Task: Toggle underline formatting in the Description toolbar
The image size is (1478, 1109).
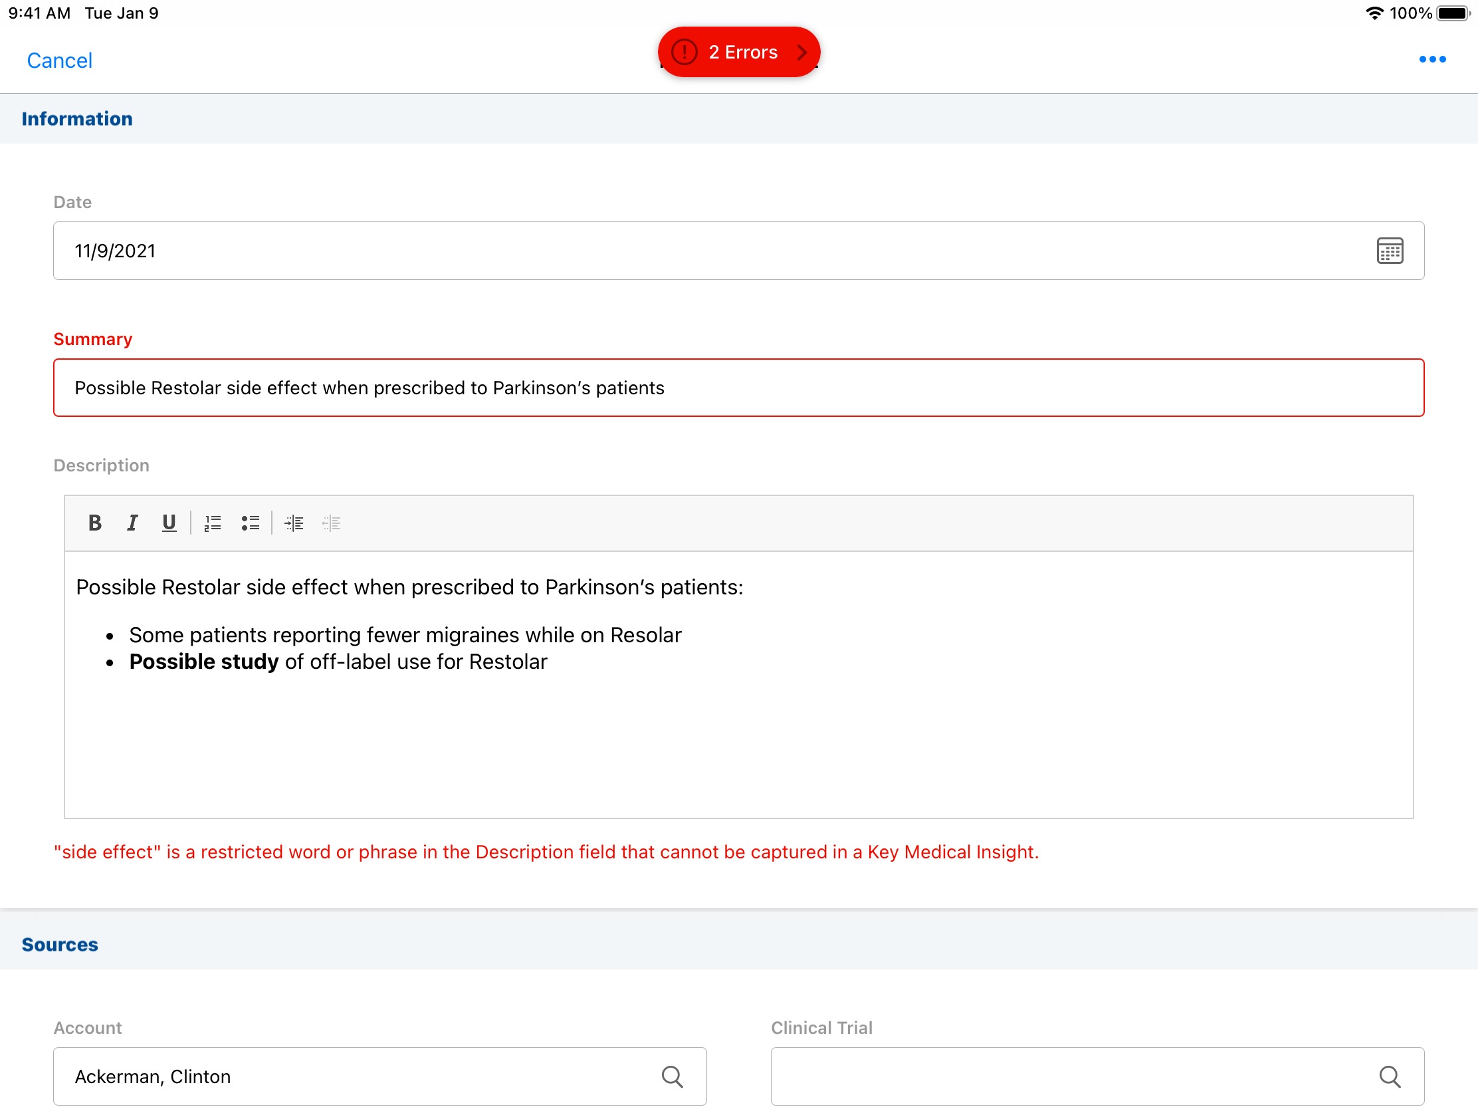Action: pyautogui.click(x=169, y=523)
